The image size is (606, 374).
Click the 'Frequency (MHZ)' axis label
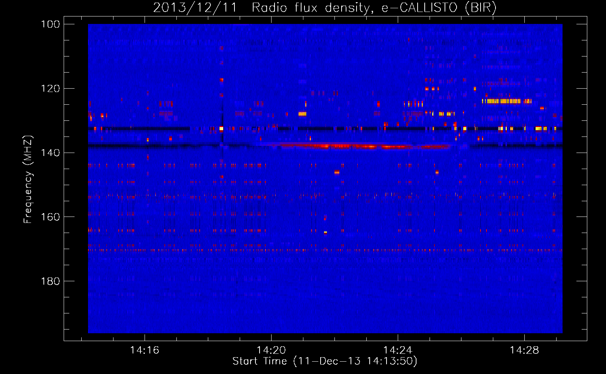click(28, 179)
